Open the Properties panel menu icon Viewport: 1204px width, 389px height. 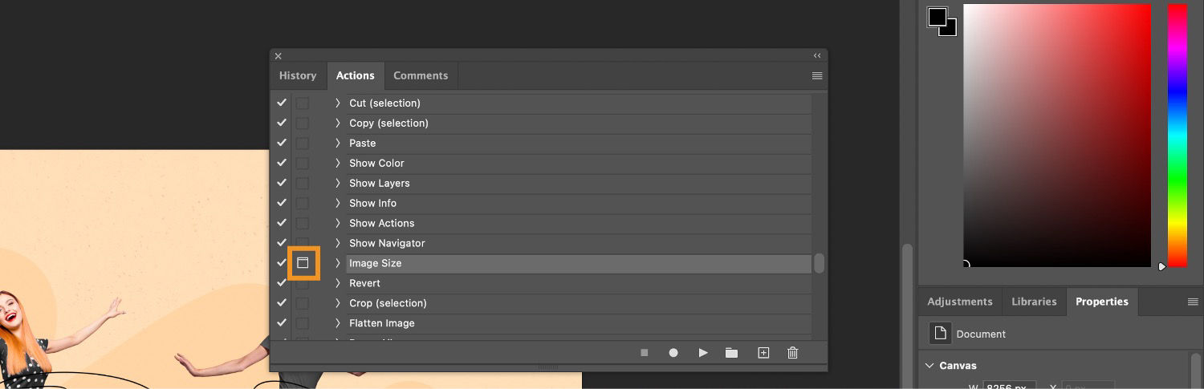click(x=1193, y=302)
